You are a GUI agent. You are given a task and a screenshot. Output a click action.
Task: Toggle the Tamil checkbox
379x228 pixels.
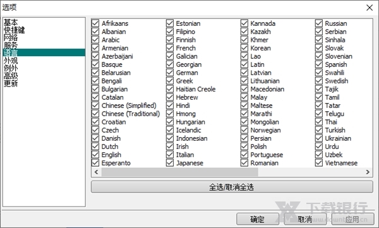click(319, 97)
